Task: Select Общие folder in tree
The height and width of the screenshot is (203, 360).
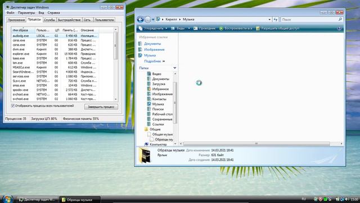Action: pyautogui.click(x=155, y=129)
